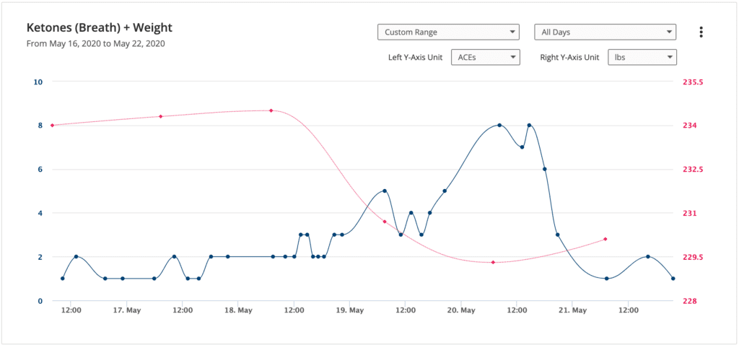
Task: Click the last pink weight data point
Action: pos(605,239)
